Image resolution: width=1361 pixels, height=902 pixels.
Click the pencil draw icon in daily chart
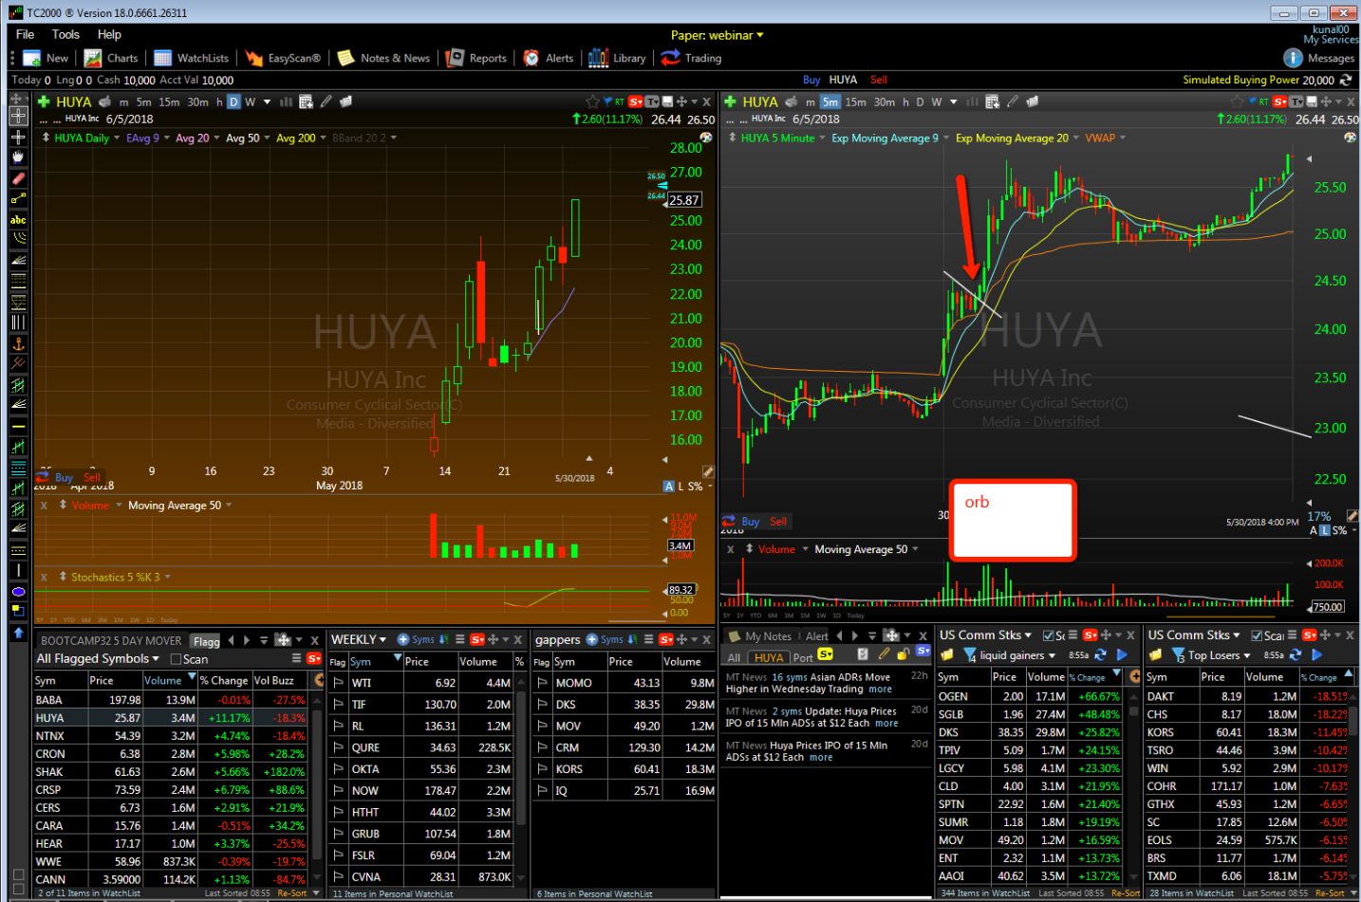[326, 101]
